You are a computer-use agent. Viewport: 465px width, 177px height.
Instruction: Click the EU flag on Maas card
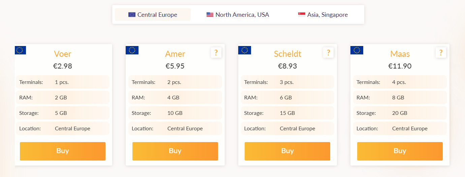[357, 50]
